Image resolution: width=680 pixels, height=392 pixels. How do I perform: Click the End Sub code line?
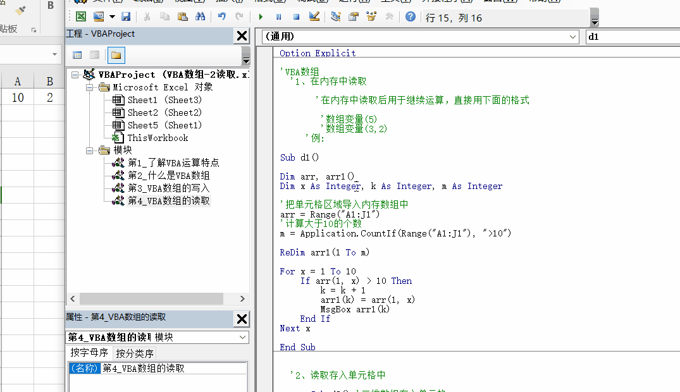tap(297, 346)
